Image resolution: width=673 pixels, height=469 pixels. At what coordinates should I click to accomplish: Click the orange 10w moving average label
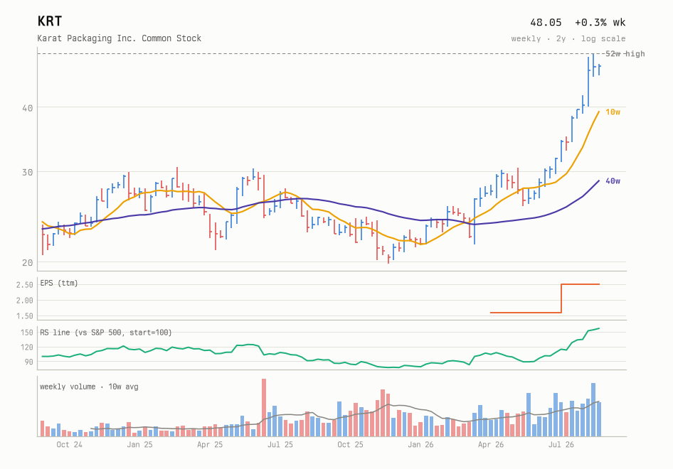613,112
